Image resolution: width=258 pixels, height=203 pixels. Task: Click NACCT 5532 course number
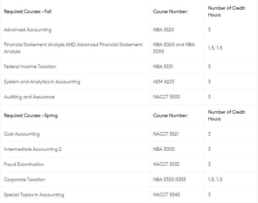[166, 164]
